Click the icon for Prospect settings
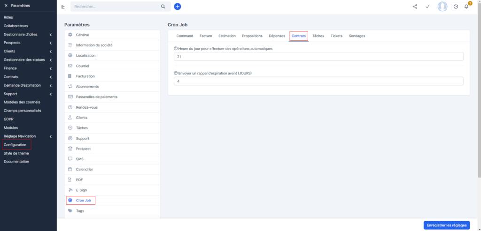481x231 pixels. (x=70, y=149)
